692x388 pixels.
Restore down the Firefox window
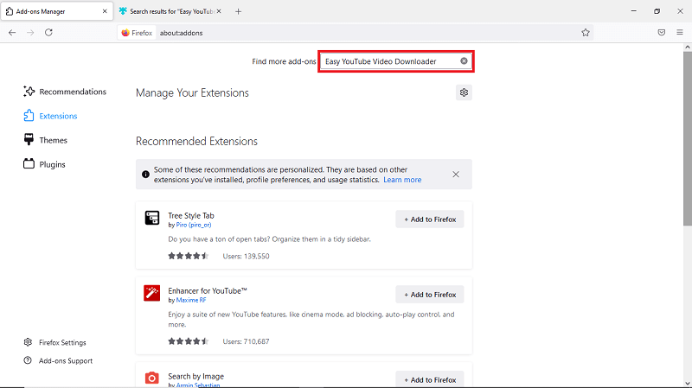click(657, 11)
